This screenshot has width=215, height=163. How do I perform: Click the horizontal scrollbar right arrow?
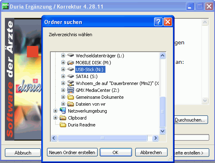[x=155, y=138]
